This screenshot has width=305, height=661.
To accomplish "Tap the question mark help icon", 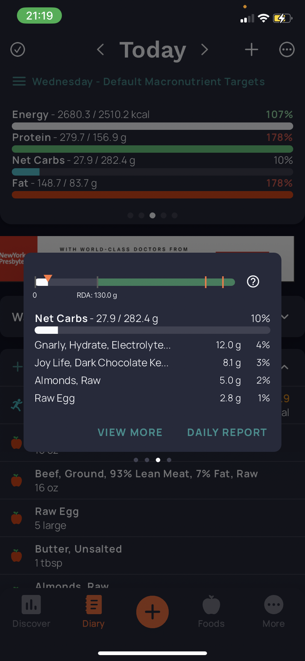I will (253, 282).
